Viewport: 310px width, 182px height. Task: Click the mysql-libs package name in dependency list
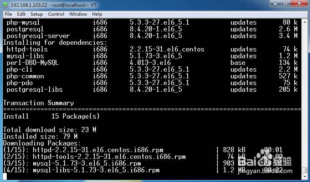pyautogui.click(x=25, y=56)
